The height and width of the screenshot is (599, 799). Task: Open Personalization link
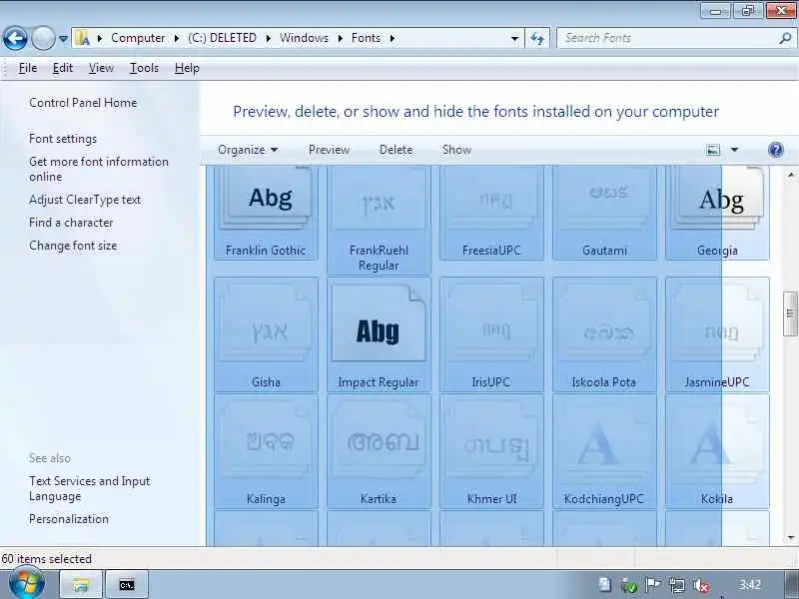(x=69, y=519)
